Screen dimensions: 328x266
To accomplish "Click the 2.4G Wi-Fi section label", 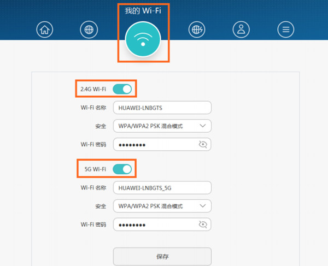I will coord(93,89).
